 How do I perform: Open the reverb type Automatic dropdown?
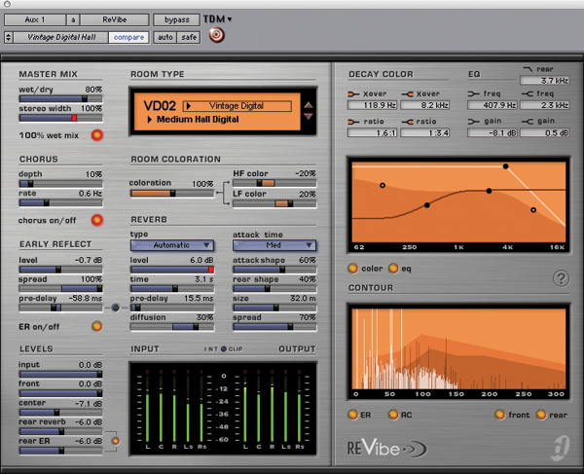click(172, 245)
